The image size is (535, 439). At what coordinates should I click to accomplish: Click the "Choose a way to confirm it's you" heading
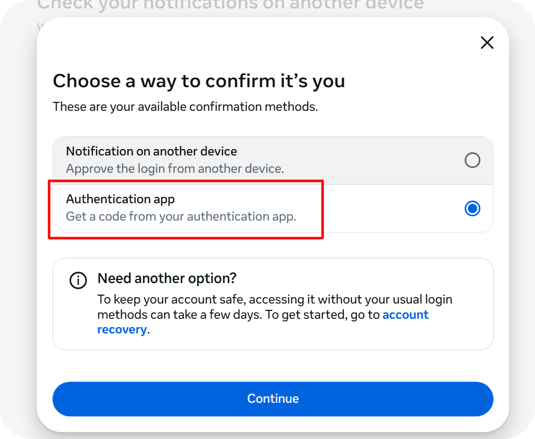point(199,81)
